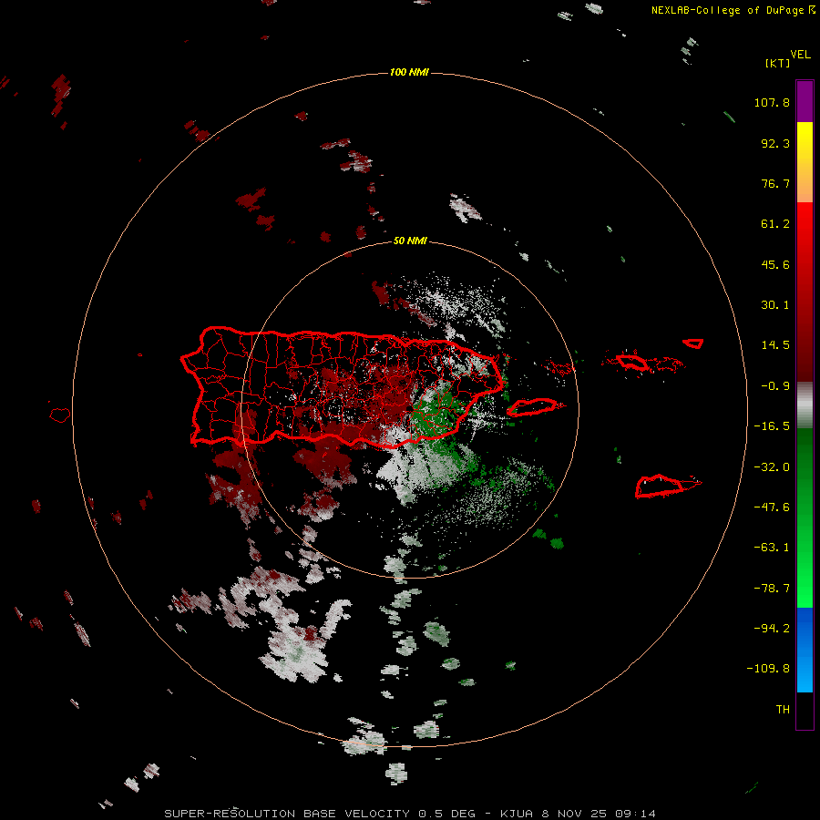Click the 107.8 velocity scale value
820x820 pixels.
772,102
